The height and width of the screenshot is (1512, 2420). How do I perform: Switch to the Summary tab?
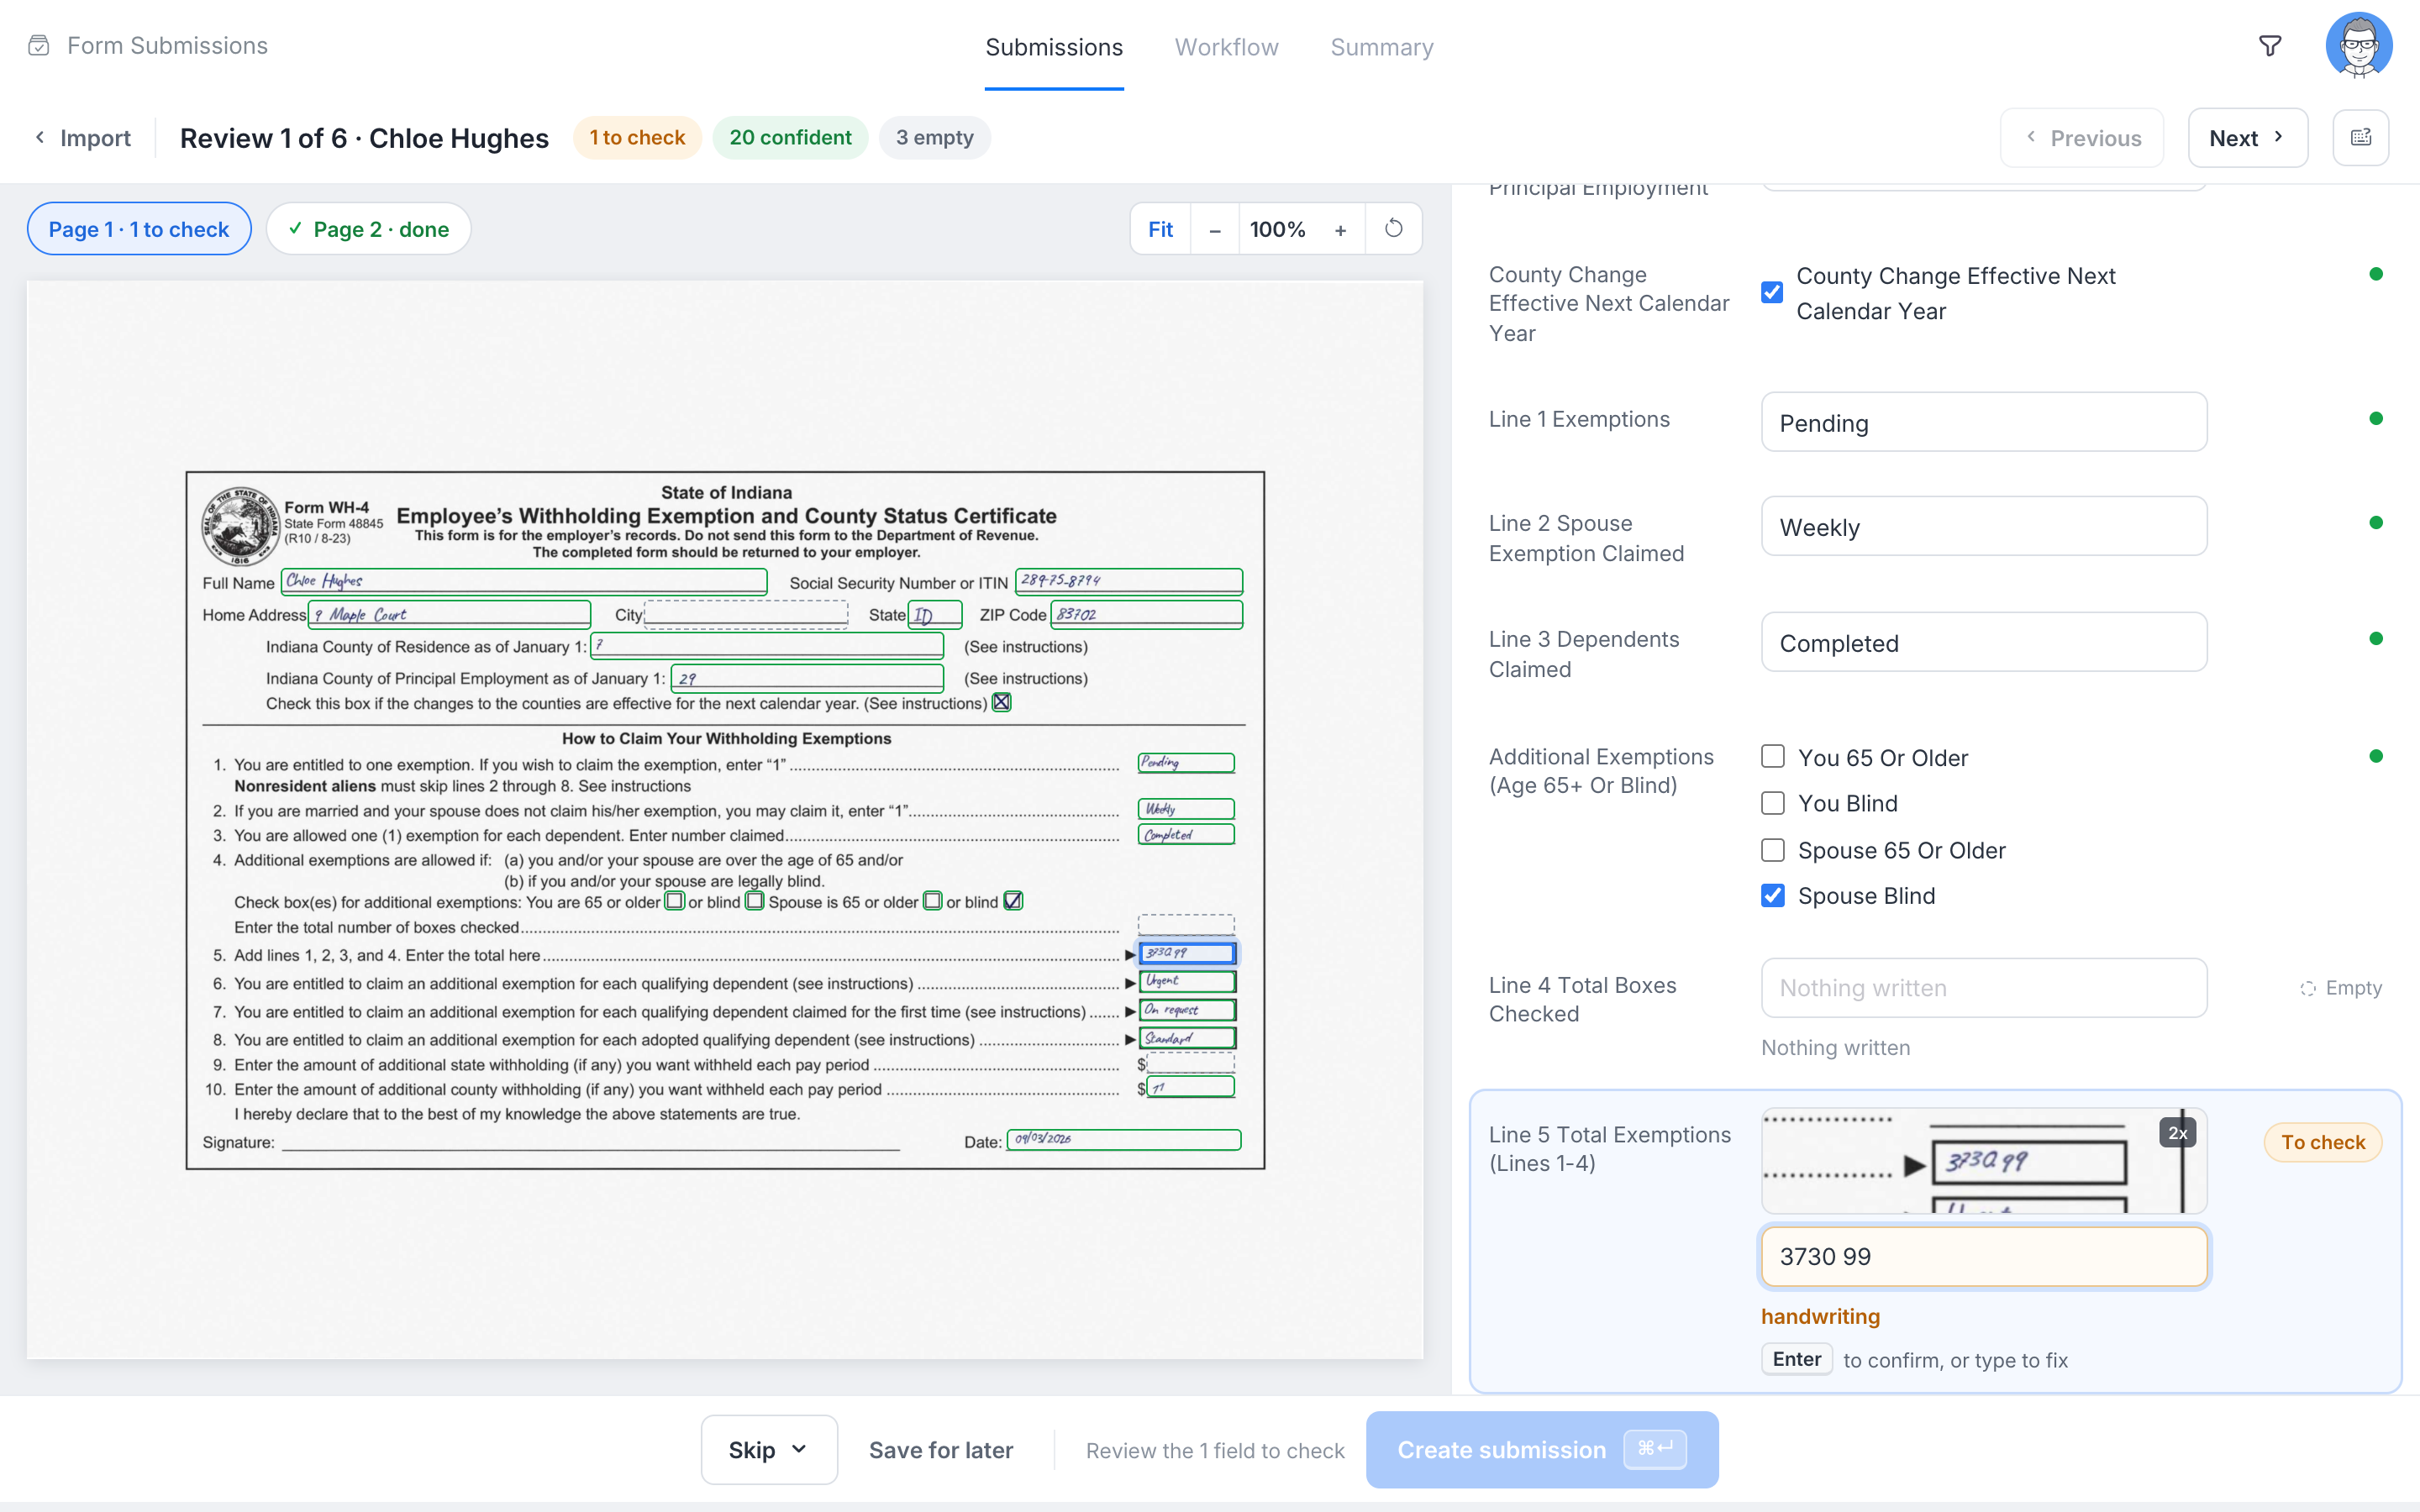click(x=1382, y=47)
